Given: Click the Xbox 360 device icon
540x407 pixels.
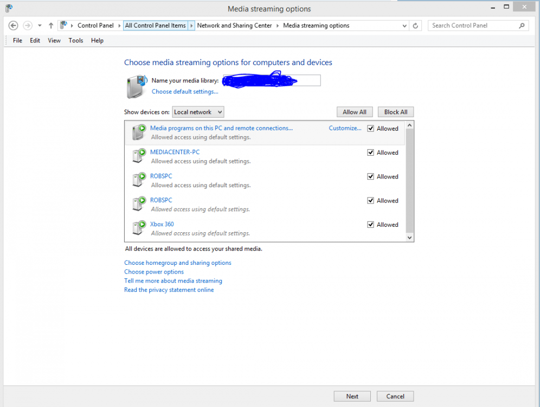Looking at the screenshot, I should (x=138, y=228).
